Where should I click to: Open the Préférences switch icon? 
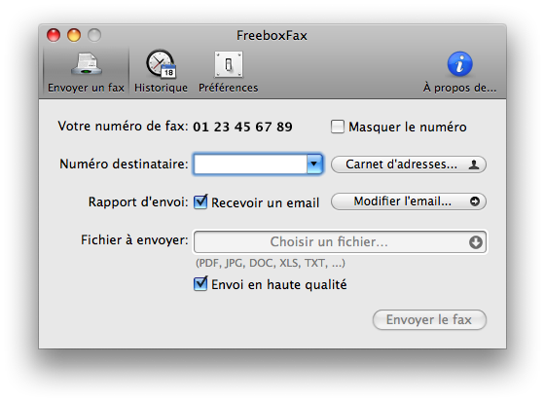229,64
